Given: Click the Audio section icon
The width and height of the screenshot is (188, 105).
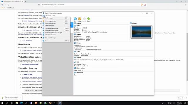Looking at the screenshot, I should click(75, 52).
